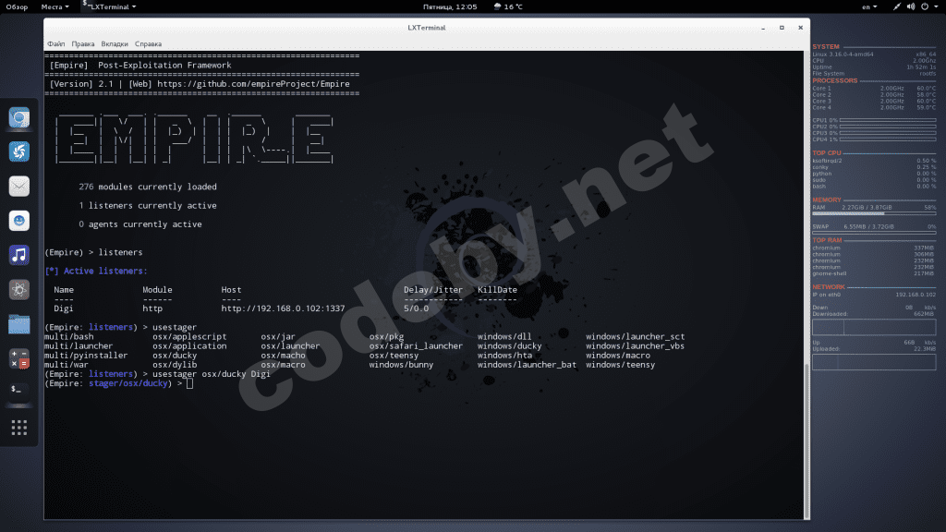Viewport: 946px width, 532px height.
Task: Click the power icon in top bar
Action: click(x=925, y=6)
